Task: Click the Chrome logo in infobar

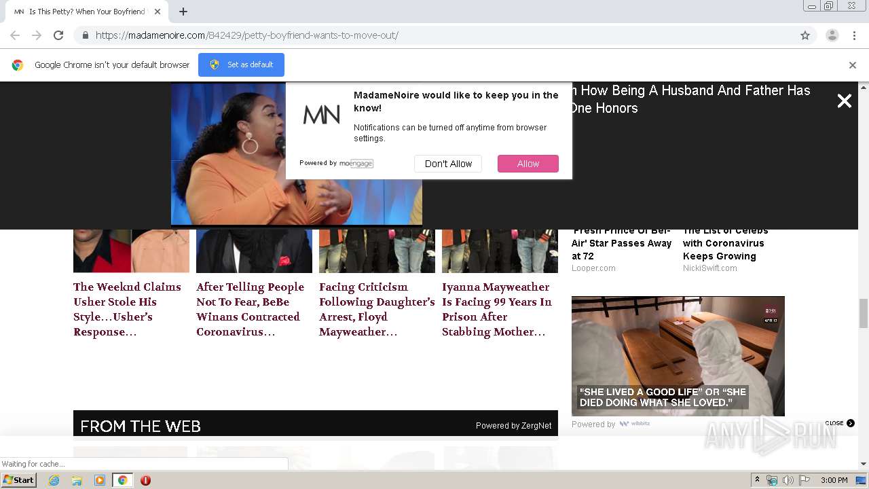Action: coord(18,65)
